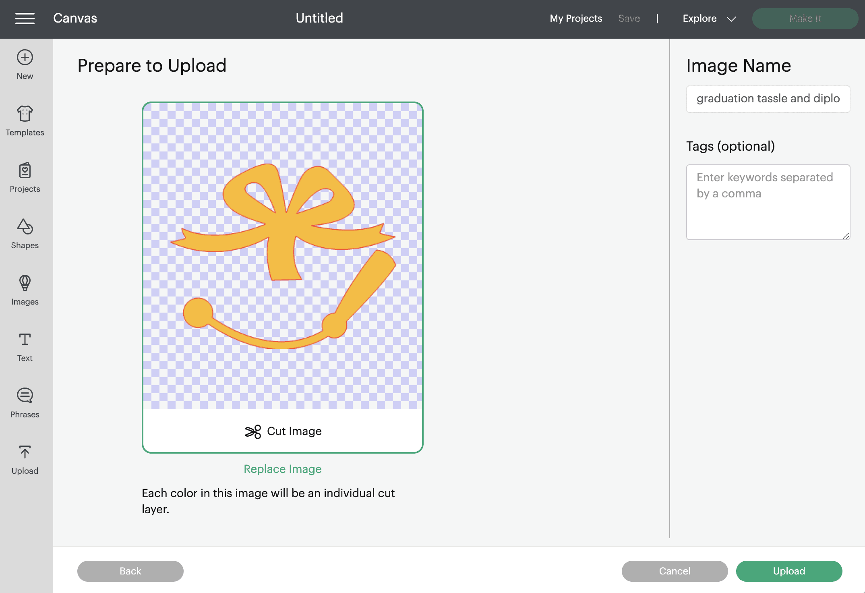The height and width of the screenshot is (593, 865).
Task: Click the Make It button
Action: (805, 19)
